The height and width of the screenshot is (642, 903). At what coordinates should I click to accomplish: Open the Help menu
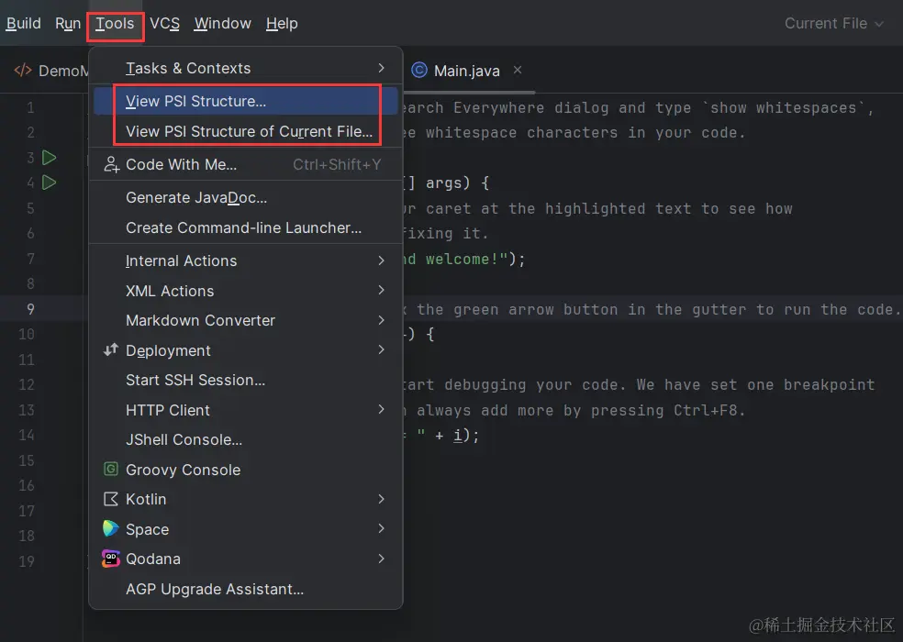click(283, 24)
